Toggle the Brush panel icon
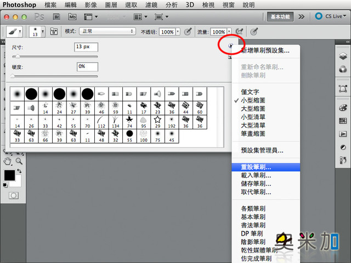351x263 pixels. [54, 32]
